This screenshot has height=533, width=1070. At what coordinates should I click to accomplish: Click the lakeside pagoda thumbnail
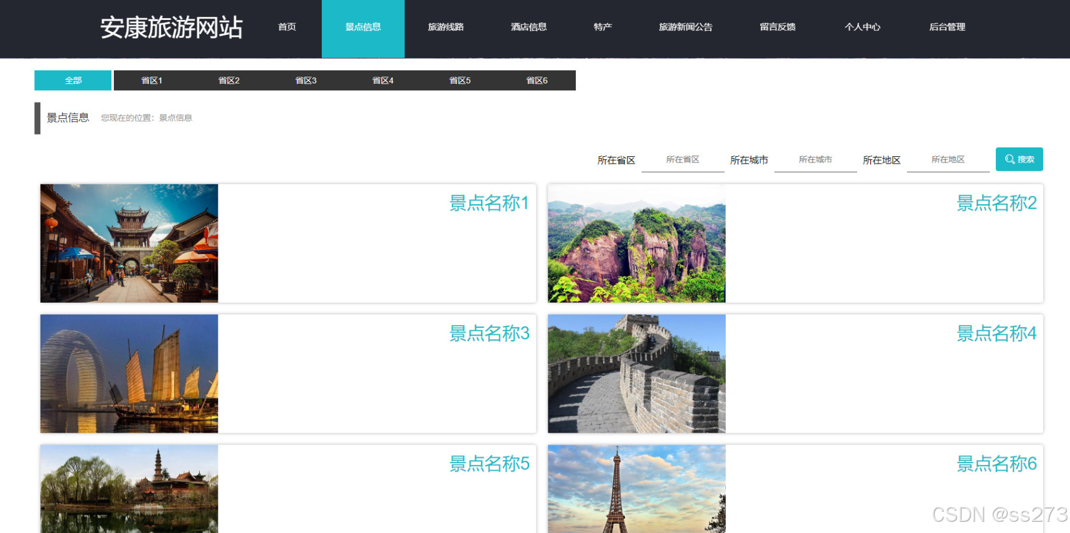(129, 489)
